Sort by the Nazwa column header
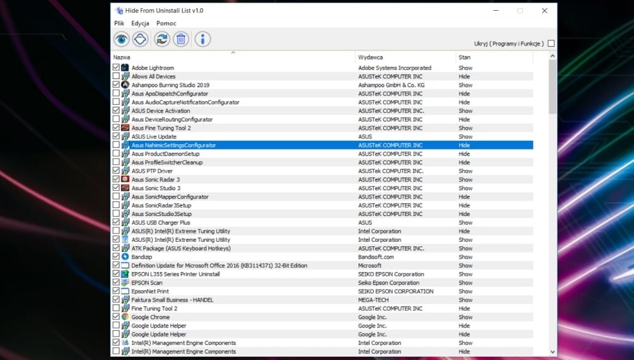634x360 pixels. pos(233,57)
